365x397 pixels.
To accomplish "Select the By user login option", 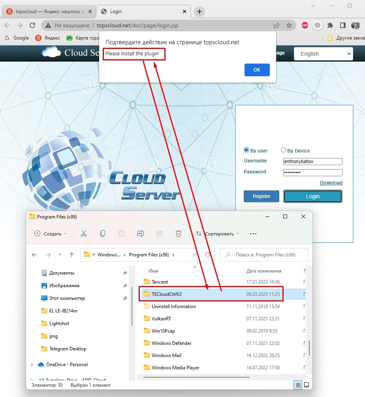I will coord(246,150).
